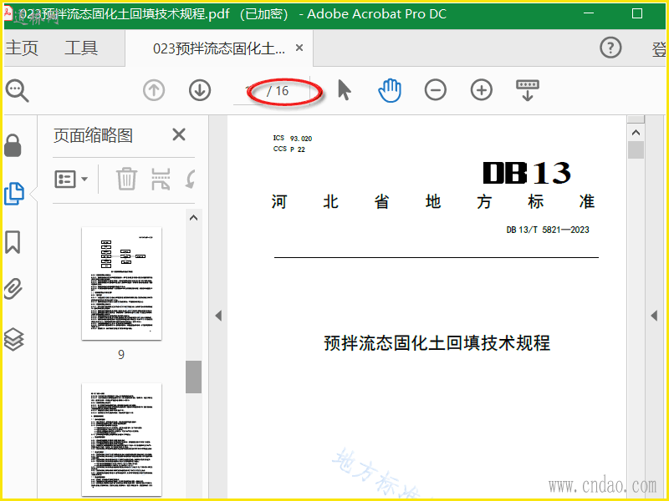The width and height of the screenshot is (669, 501).
Task: Click the 登 sign-in button
Action: (659, 49)
